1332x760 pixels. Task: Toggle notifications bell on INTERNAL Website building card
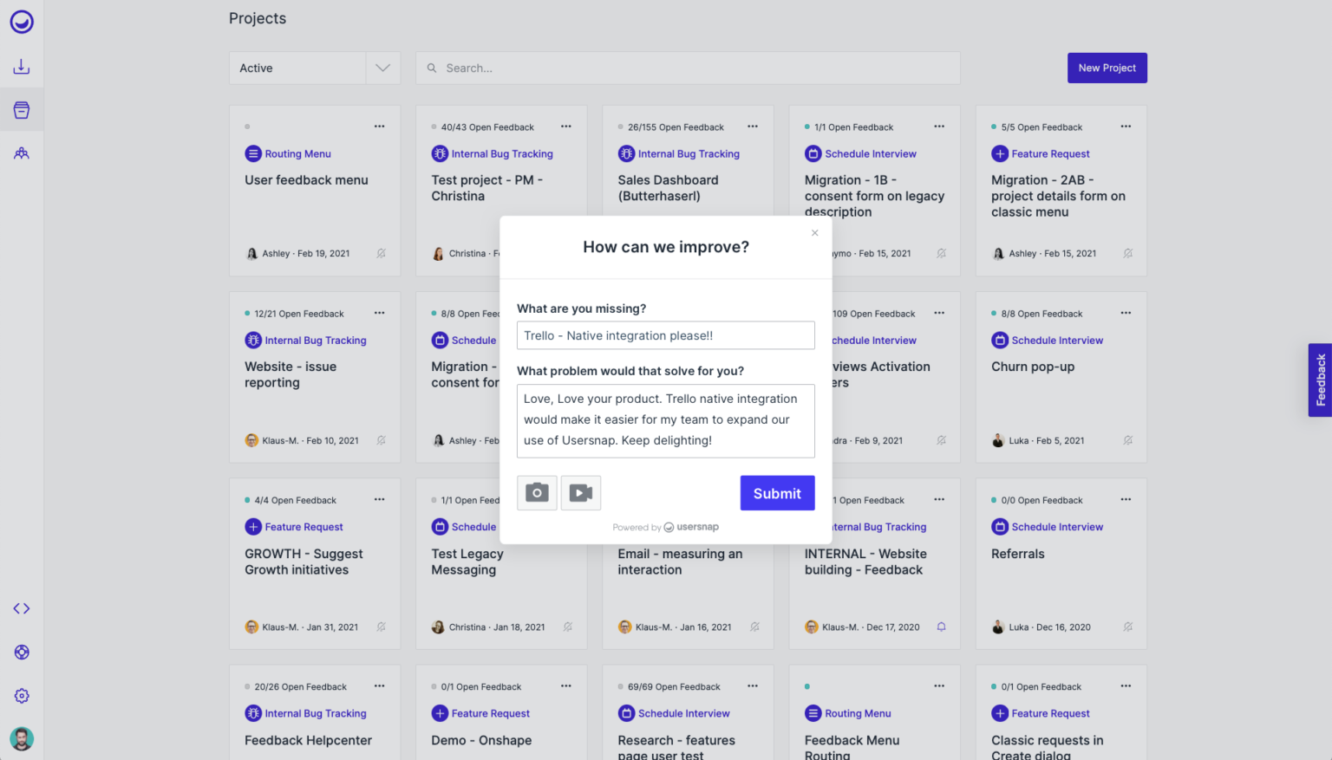point(941,627)
